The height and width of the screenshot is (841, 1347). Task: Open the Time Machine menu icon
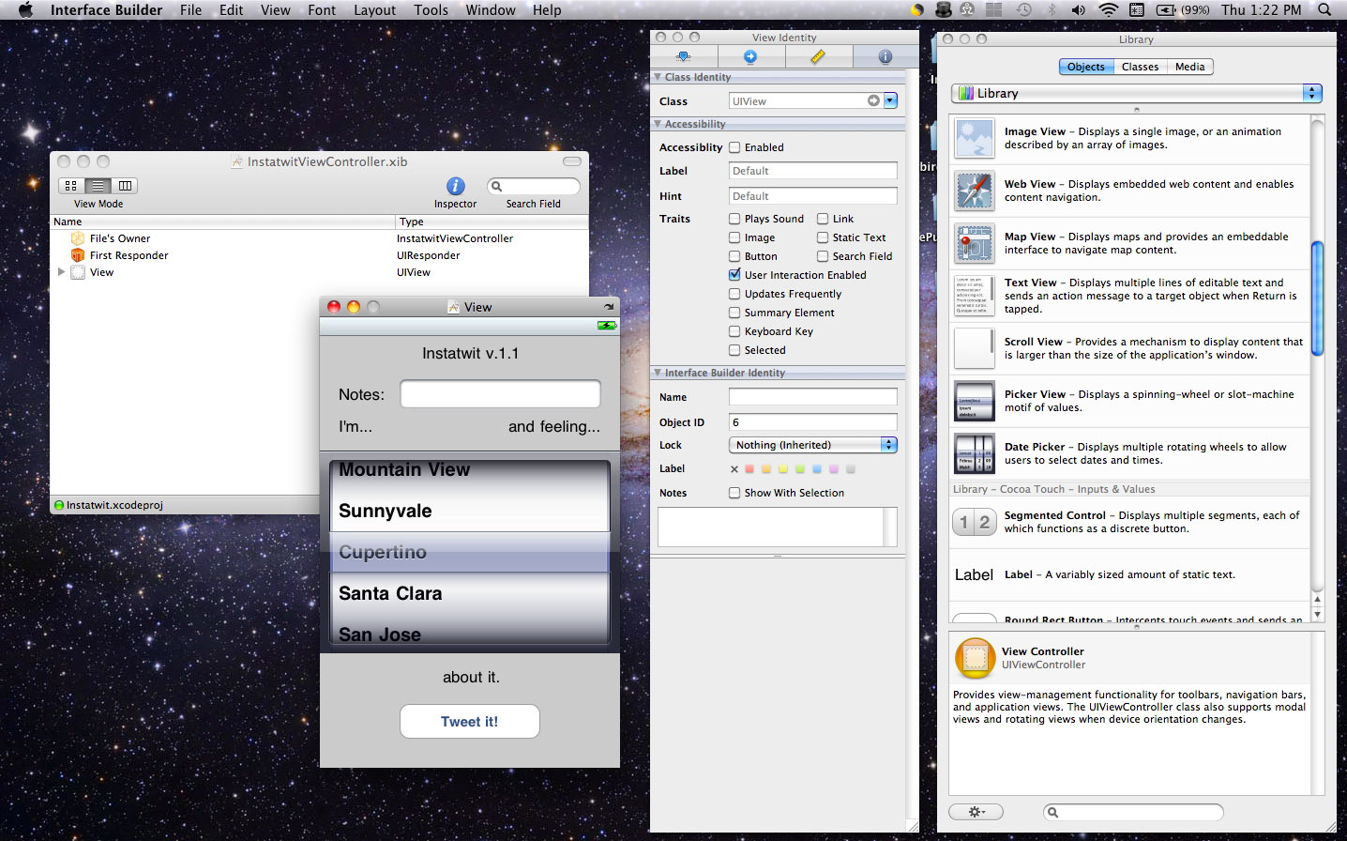1023,9
